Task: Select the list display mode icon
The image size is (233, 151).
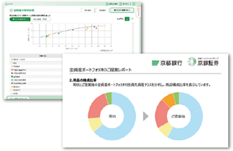Action: pos(132,19)
